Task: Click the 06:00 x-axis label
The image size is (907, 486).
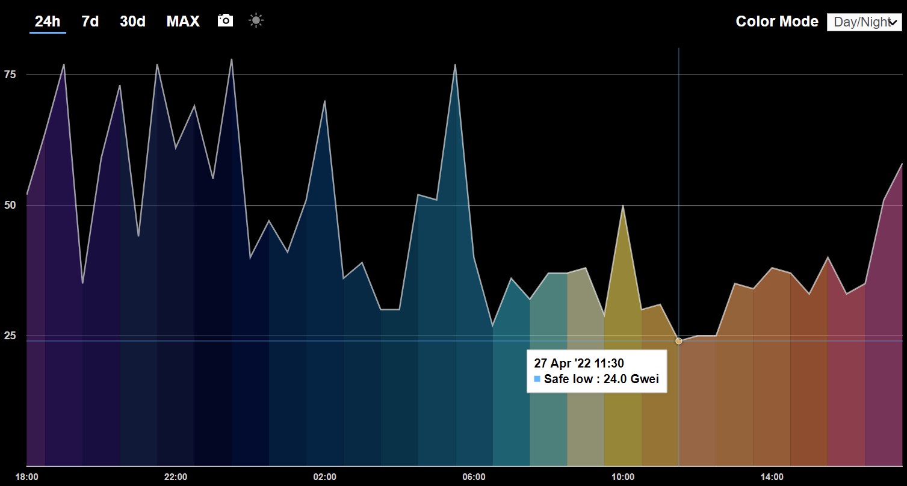Action: pos(474,477)
